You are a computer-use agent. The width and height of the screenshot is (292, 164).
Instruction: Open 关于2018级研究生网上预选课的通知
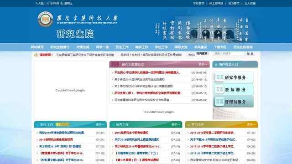pyautogui.click(x=137, y=139)
